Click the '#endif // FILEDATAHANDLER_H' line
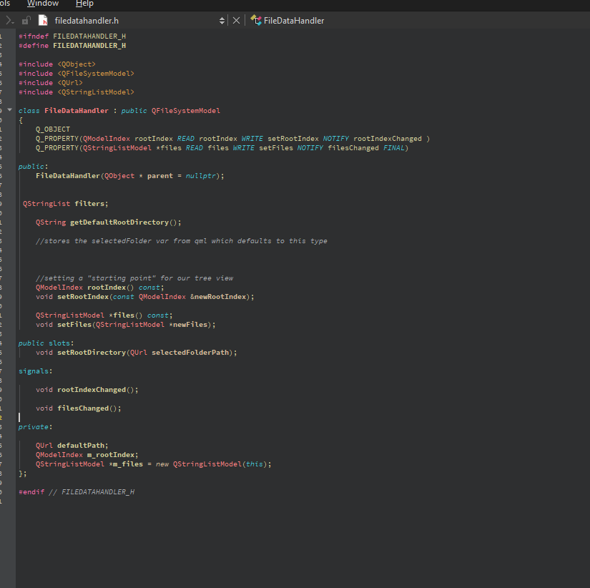This screenshot has height=588, width=590. click(x=77, y=492)
